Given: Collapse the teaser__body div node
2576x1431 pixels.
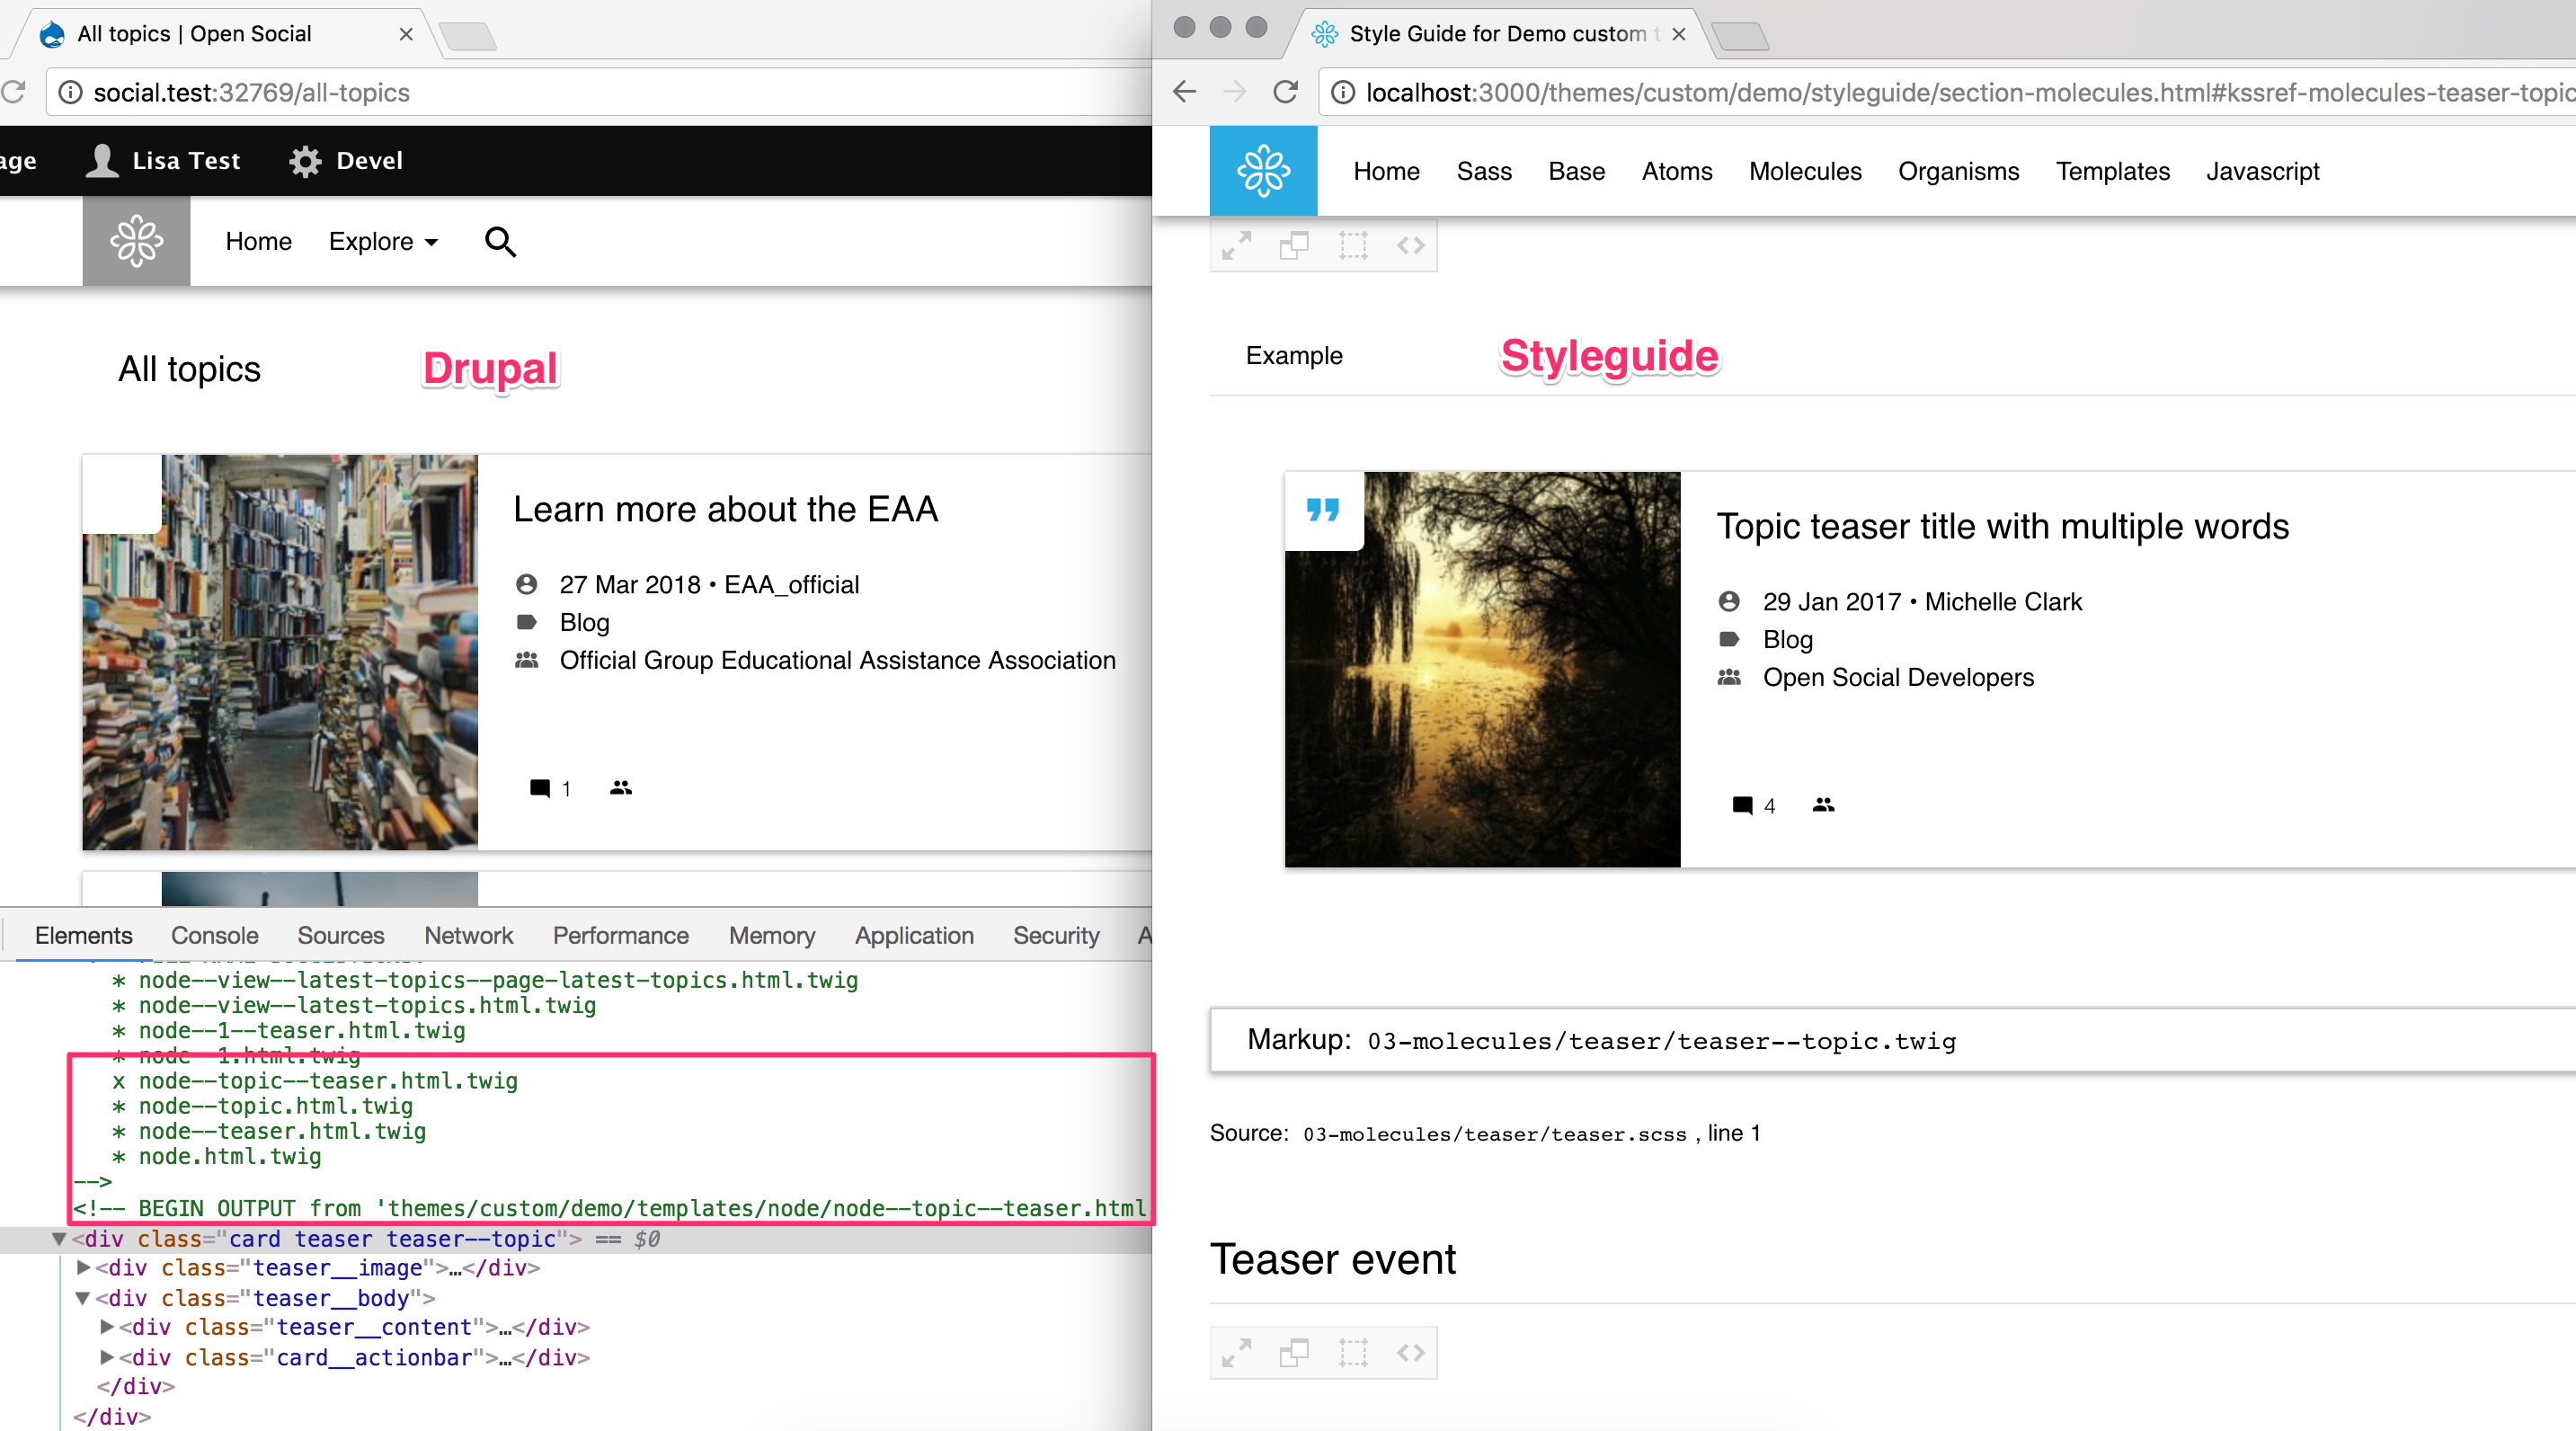Looking at the screenshot, I should click(83, 1298).
